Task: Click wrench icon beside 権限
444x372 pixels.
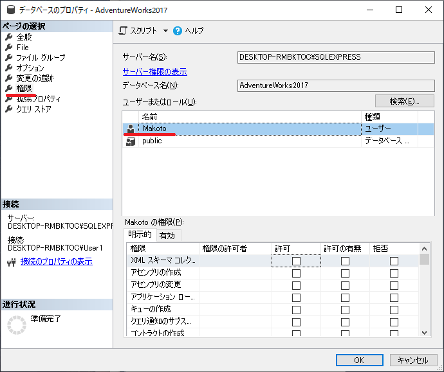Action: (x=9, y=88)
